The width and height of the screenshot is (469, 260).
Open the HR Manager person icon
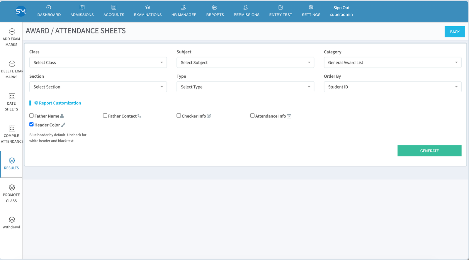183,7
